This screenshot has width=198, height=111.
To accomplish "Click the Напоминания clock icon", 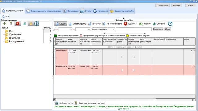I will coord(95,11).
